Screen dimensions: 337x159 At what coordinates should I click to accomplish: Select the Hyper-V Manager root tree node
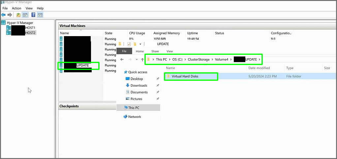click(20, 23)
